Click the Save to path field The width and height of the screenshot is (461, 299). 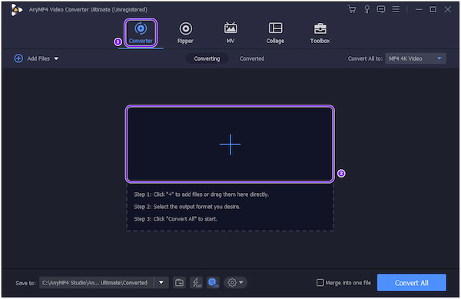coord(96,283)
